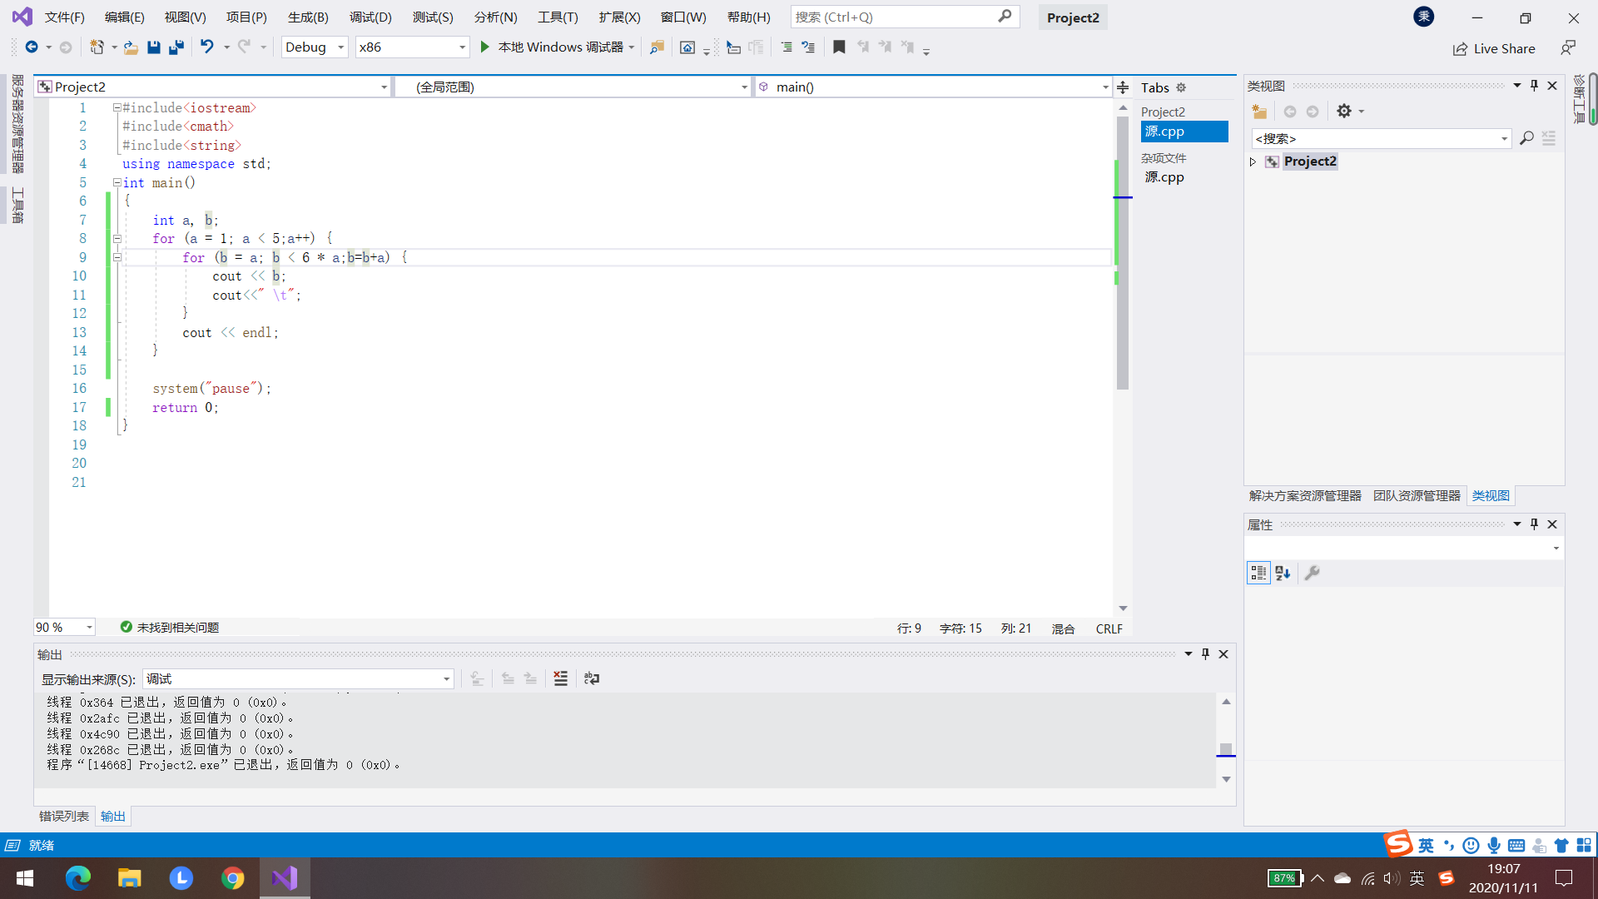The width and height of the screenshot is (1598, 899).
Task: Click the Save All icon
Action: 176,47
